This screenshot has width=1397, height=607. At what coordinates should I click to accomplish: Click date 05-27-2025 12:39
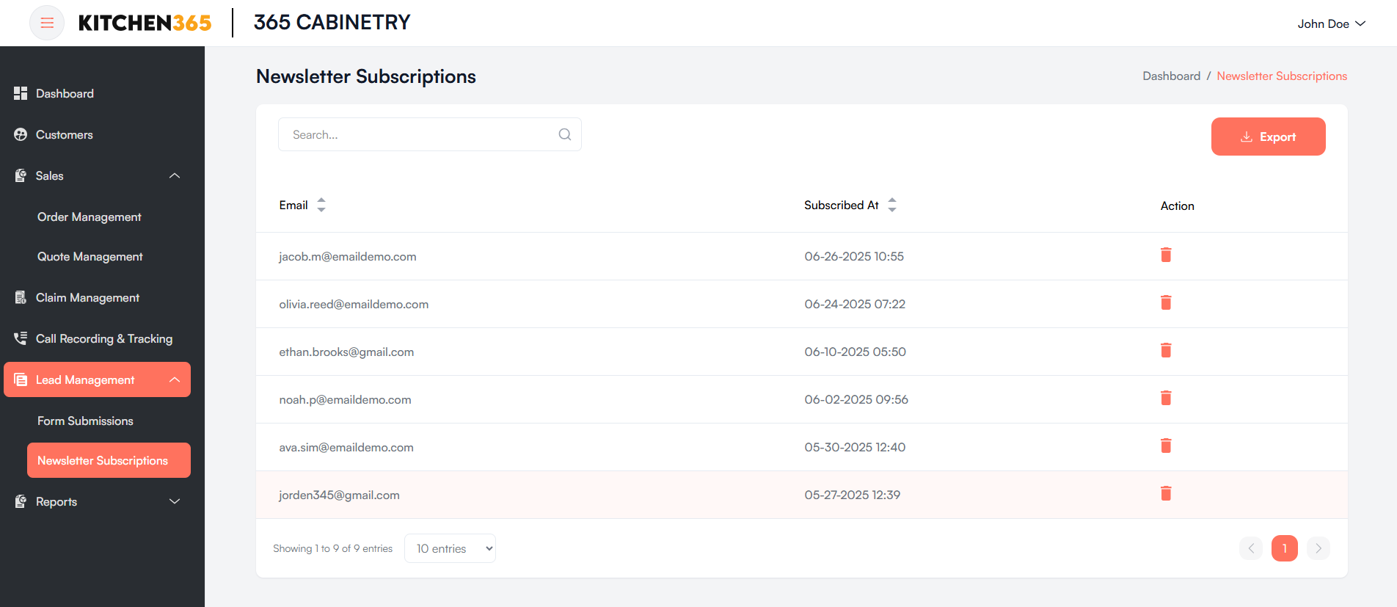click(852, 495)
